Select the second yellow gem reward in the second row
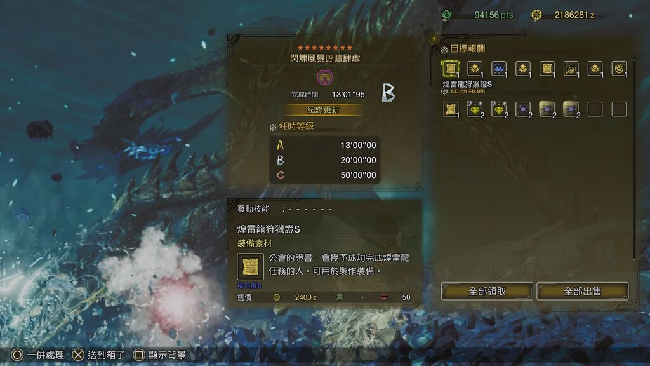Screen dimensions: 650x366 499,109
